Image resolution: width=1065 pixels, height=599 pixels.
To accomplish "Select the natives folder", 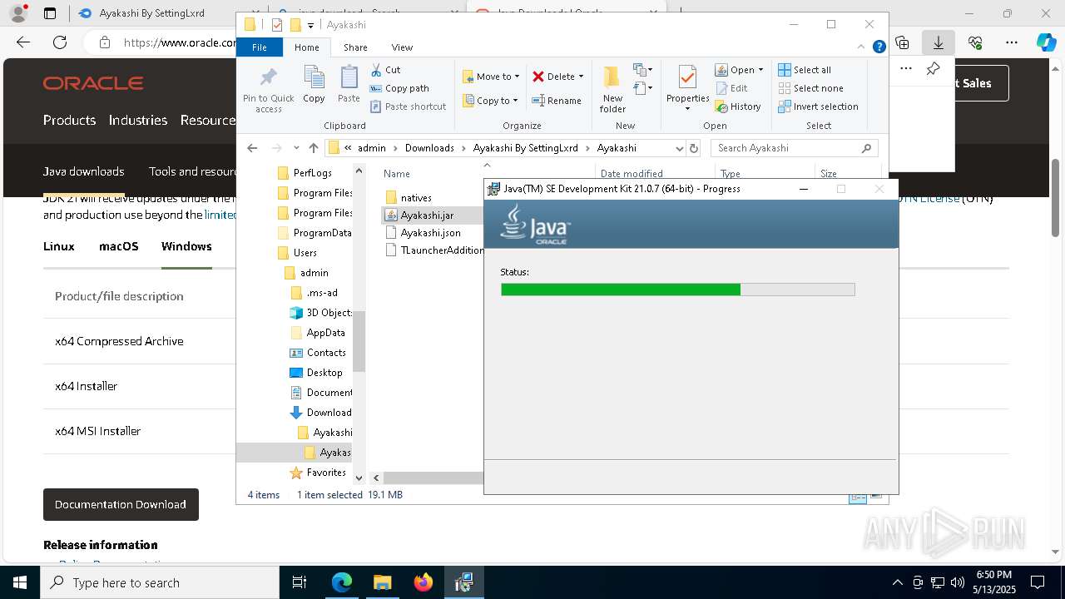I will click(416, 198).
